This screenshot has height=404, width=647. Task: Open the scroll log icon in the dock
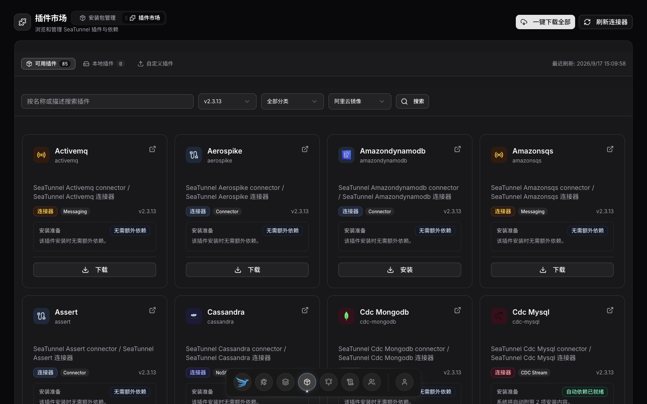click(350, 382)
